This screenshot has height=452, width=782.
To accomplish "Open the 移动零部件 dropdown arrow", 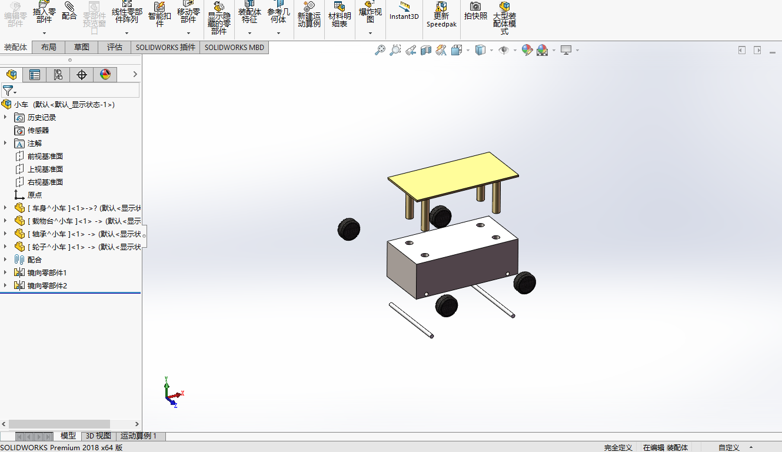I will pyautogui.click(x=188, y=33).
